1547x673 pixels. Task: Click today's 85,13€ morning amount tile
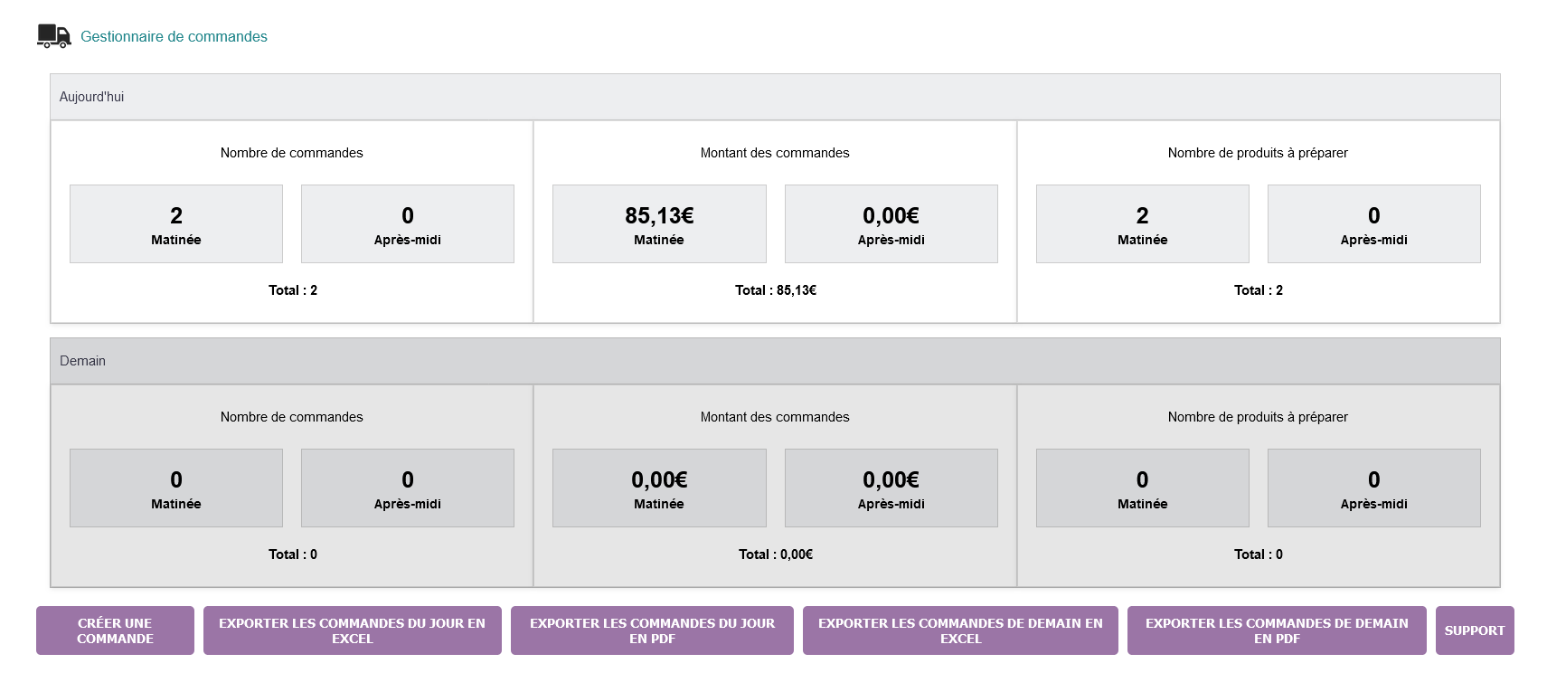pos(659,224)
